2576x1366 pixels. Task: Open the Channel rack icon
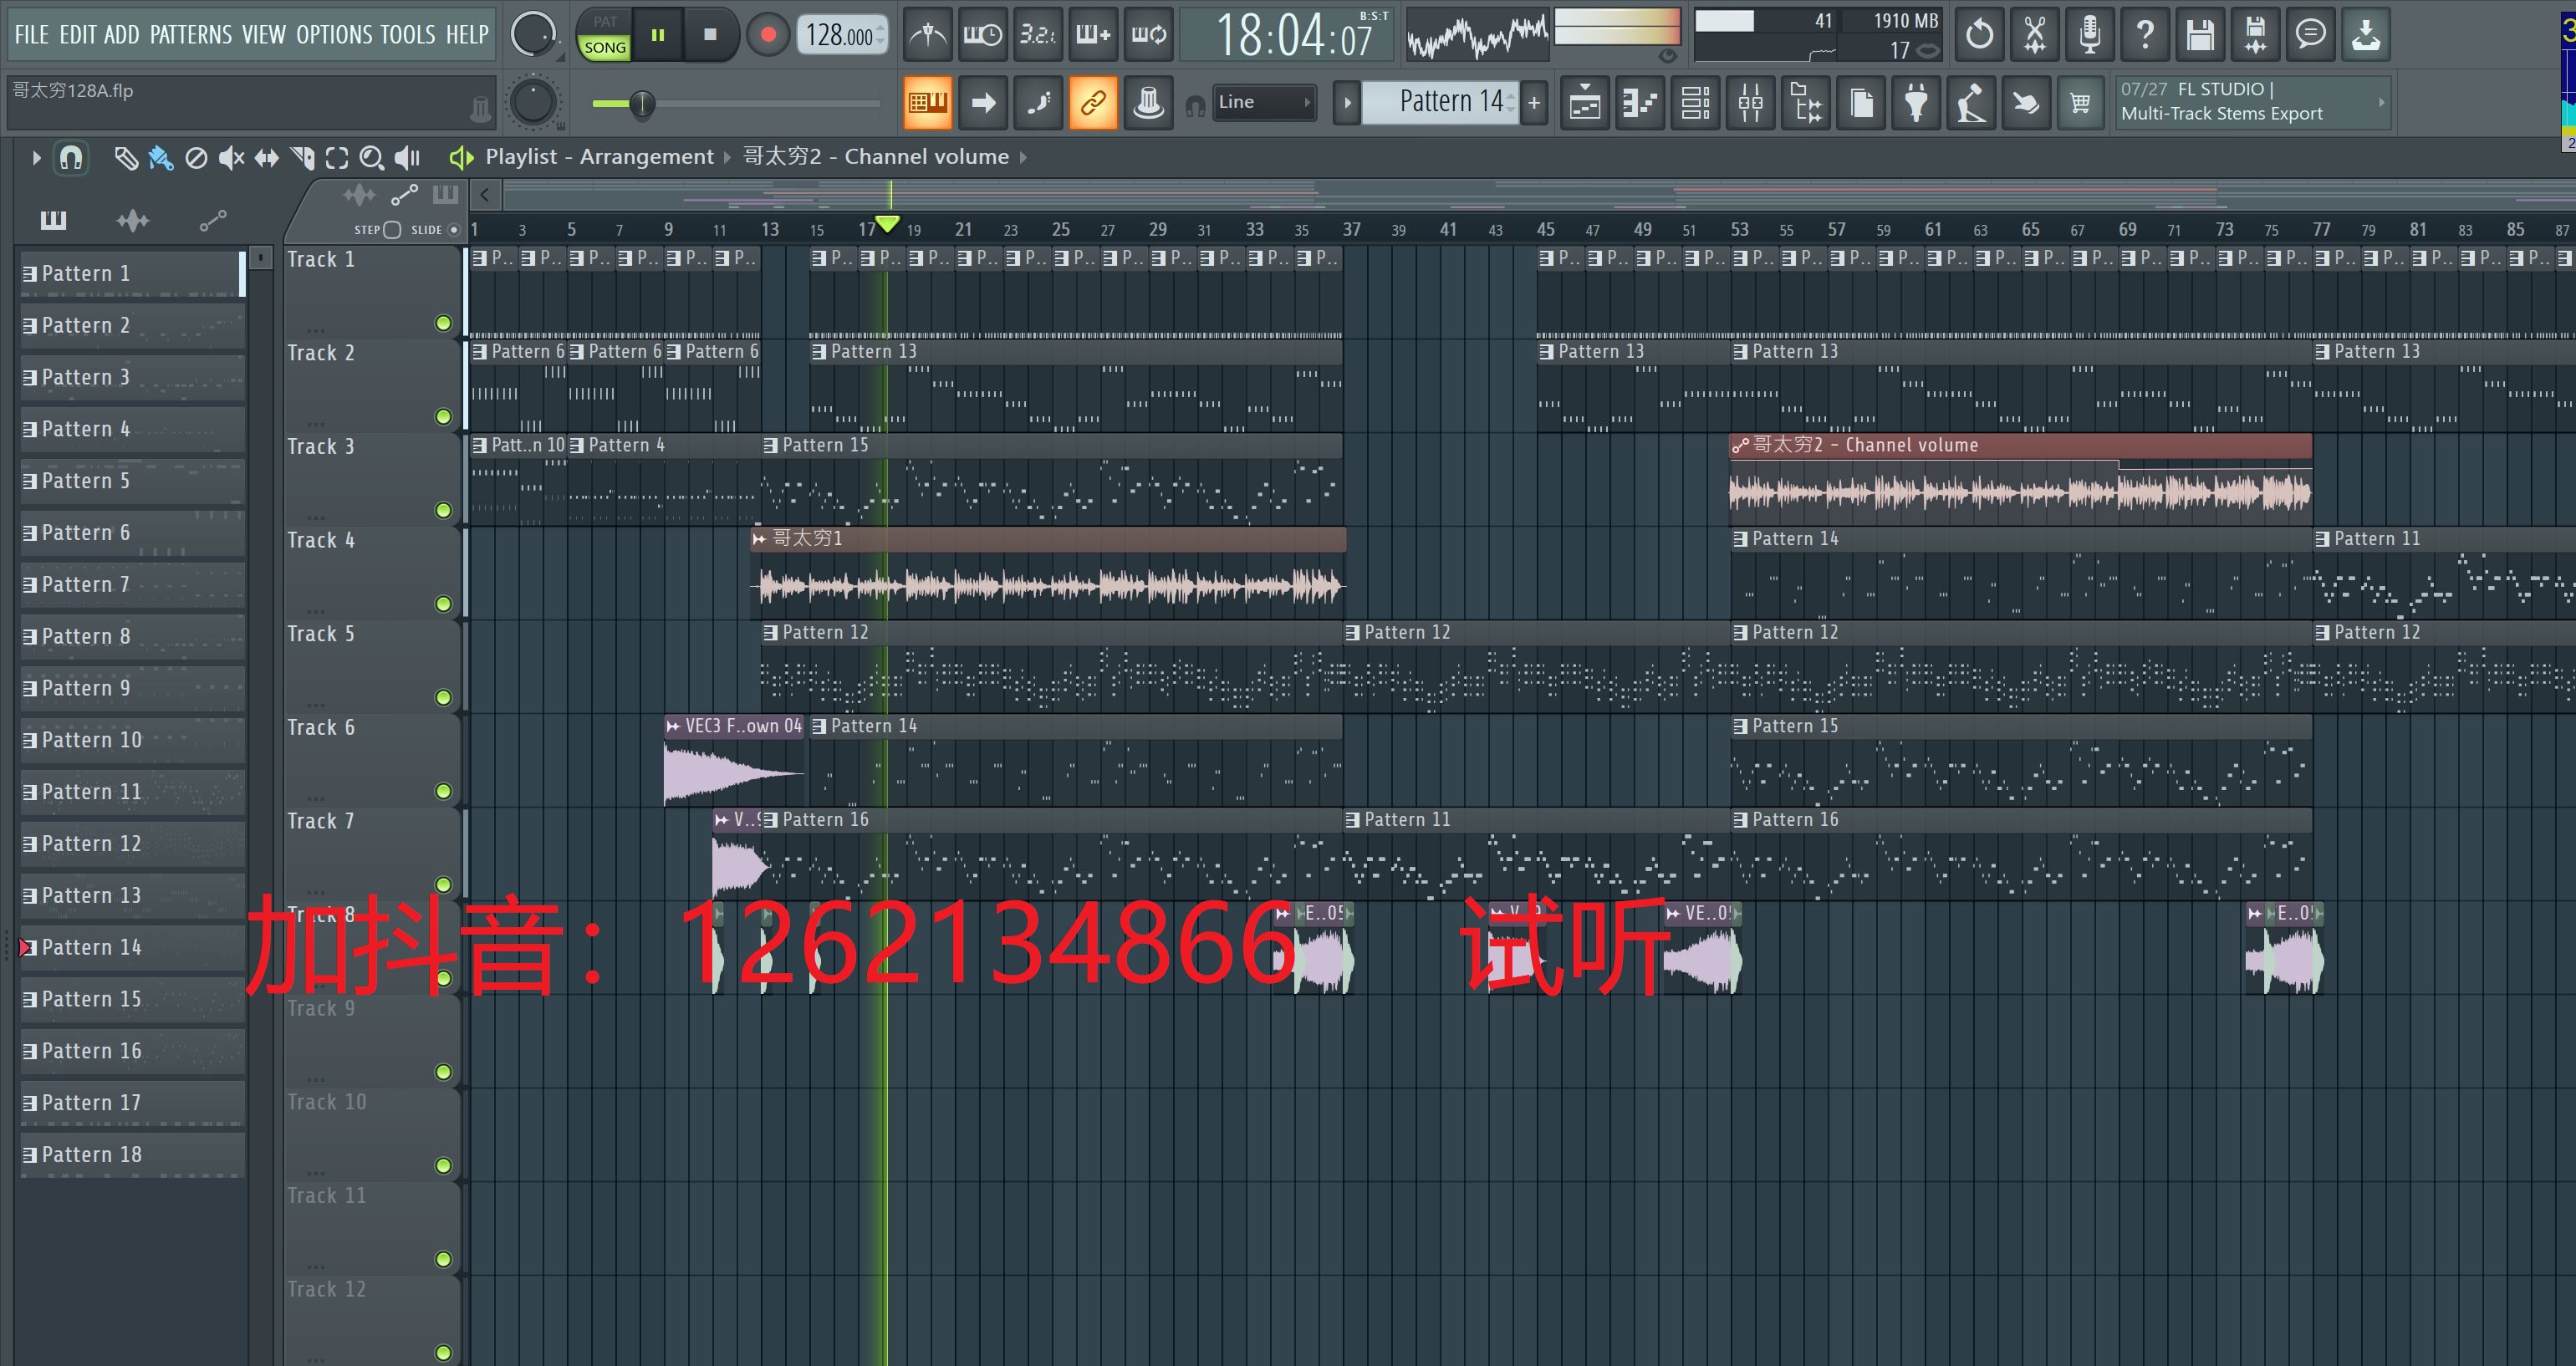point(1695,103)
